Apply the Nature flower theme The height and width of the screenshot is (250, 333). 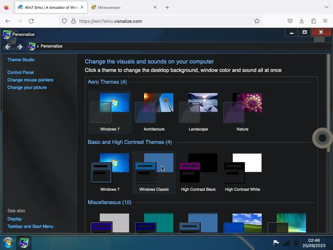point(243,112)
